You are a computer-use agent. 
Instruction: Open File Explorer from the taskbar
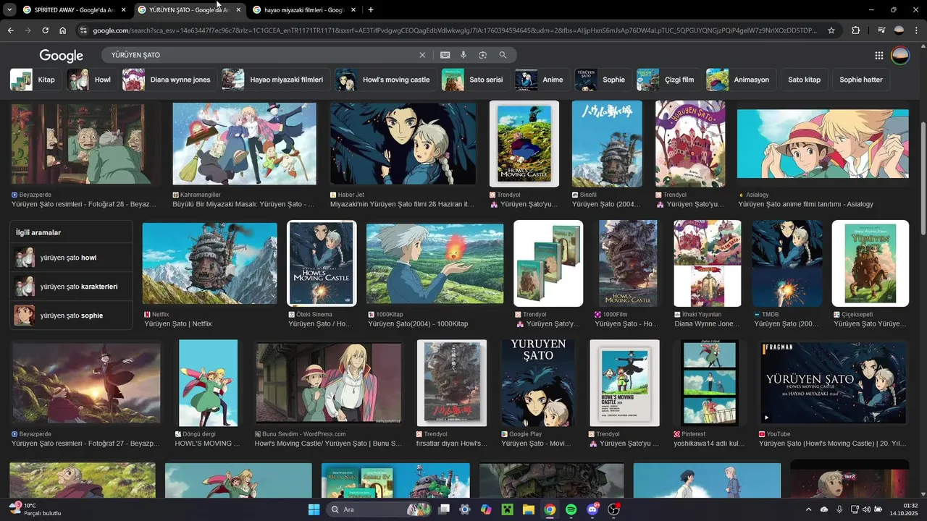click(529, 509)
